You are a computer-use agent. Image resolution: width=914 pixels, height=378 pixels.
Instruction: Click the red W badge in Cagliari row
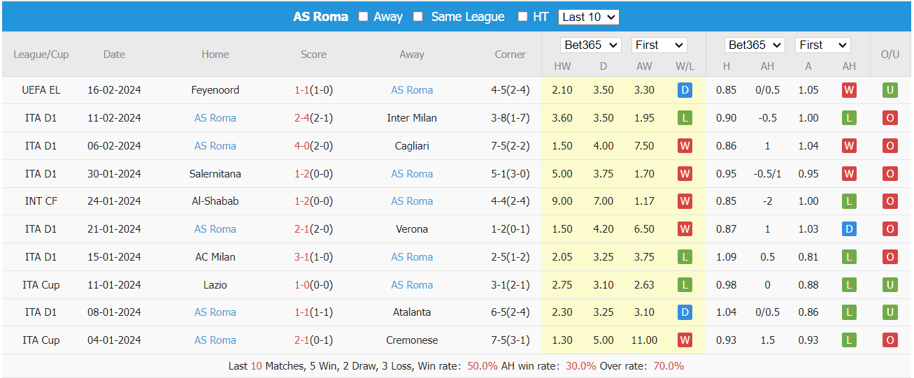685,146
